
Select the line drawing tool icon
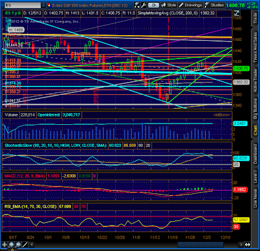[x=25, y=244]
